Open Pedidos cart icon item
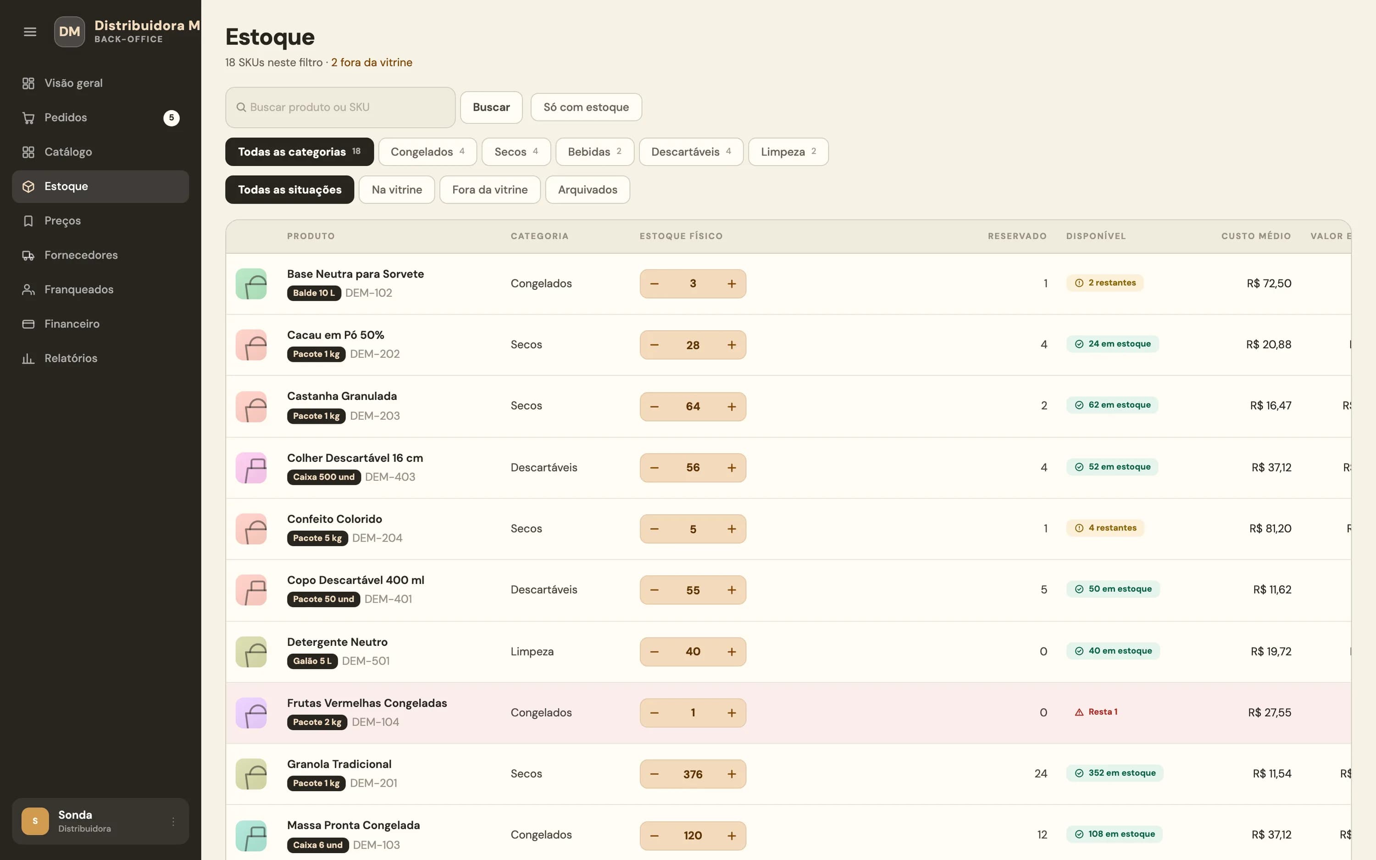The width and height of the screenshot is (1376, 860). click(100, 118)
